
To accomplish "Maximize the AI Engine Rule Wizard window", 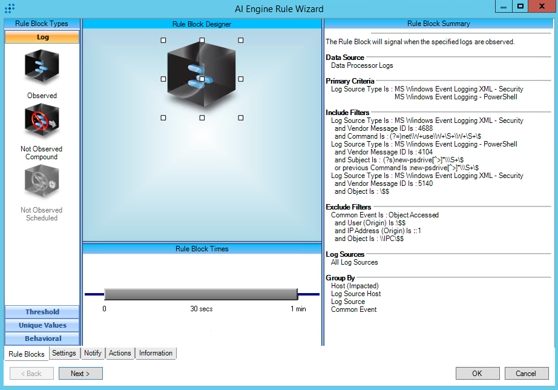I will click(520, 6).
